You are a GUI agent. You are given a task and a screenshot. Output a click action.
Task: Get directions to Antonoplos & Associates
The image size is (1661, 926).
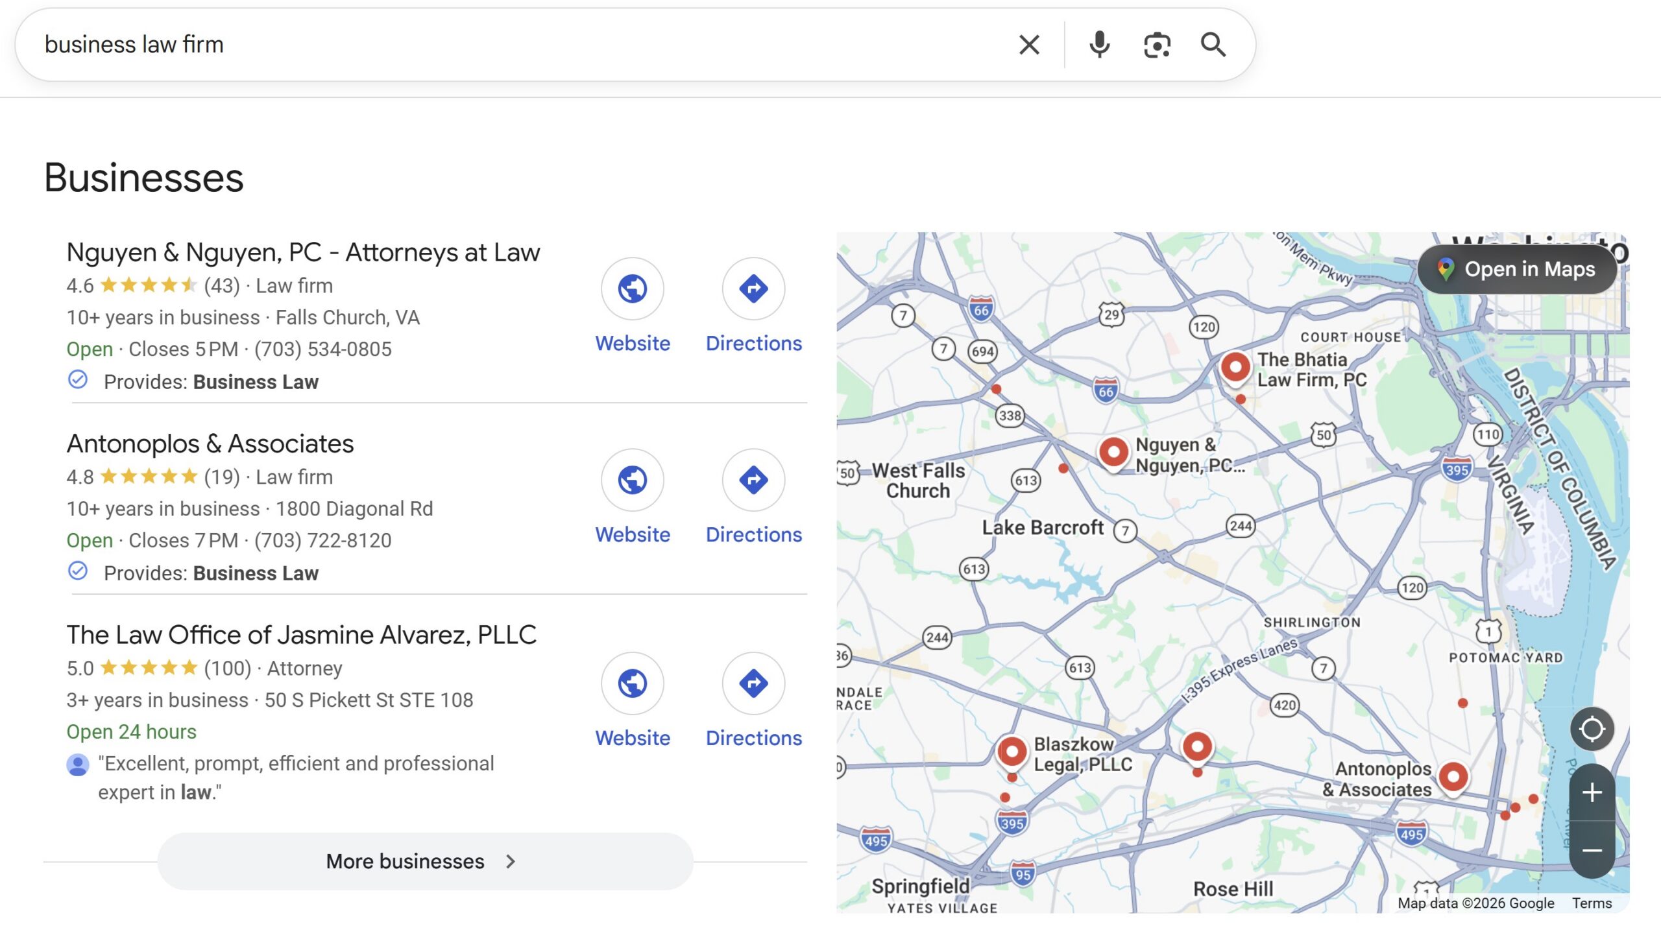click(753, 481)
